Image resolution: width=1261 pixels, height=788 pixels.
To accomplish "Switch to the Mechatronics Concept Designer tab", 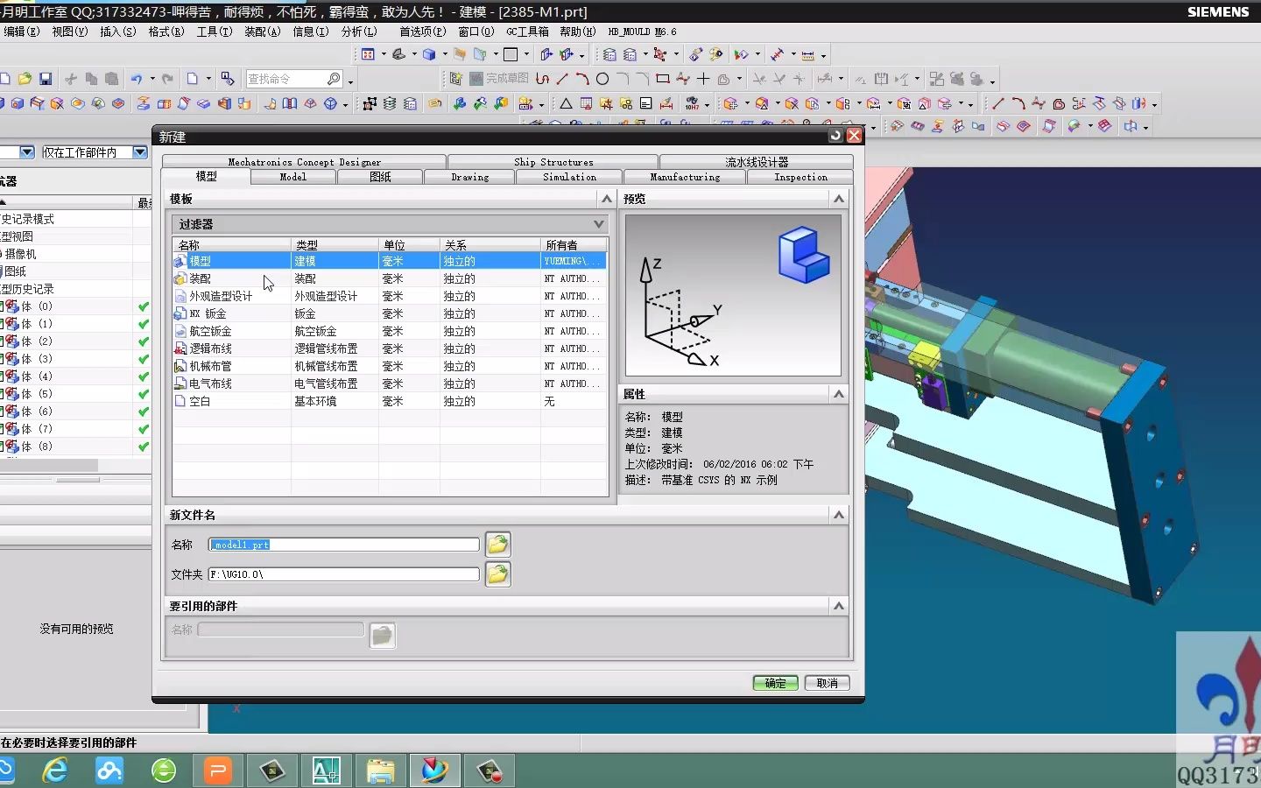I will pyautogui.click(x=305, y=162).
